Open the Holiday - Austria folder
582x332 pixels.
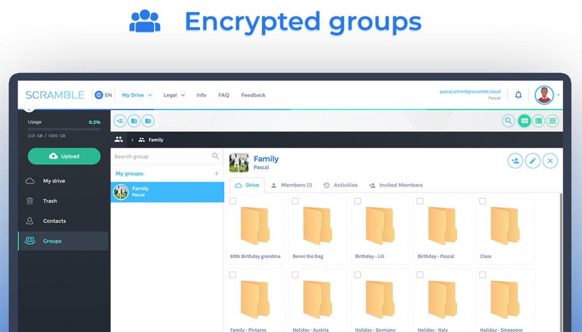[317, 301]
